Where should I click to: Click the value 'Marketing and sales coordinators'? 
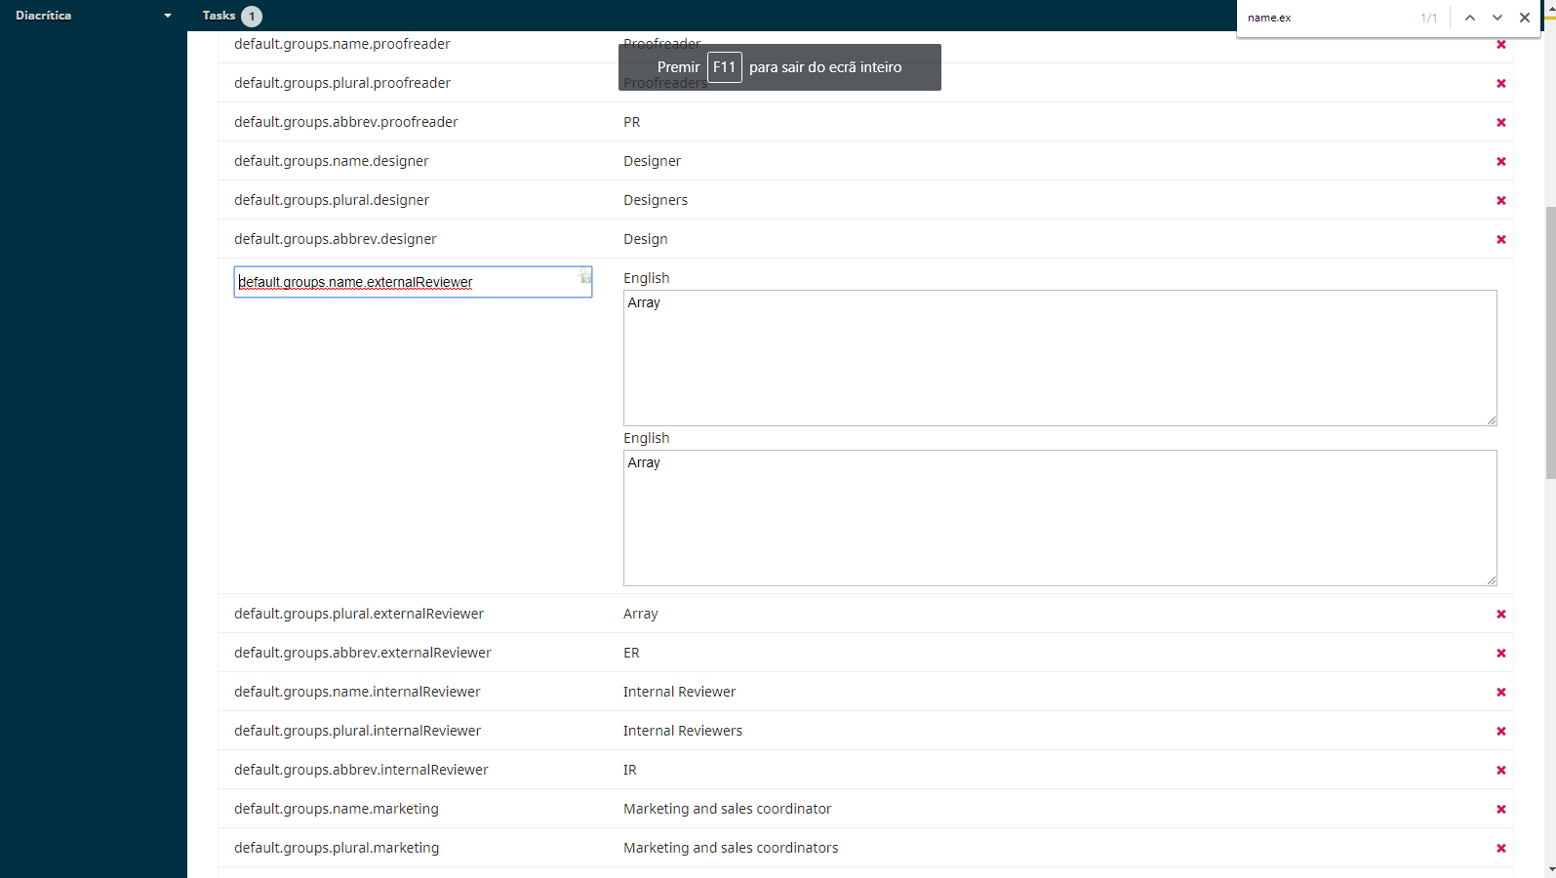[x=731, y=848]
